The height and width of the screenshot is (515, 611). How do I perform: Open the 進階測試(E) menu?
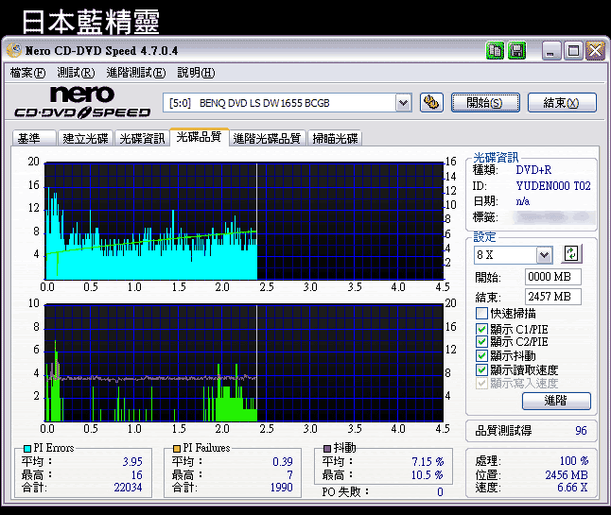click(x=136, y=73)
